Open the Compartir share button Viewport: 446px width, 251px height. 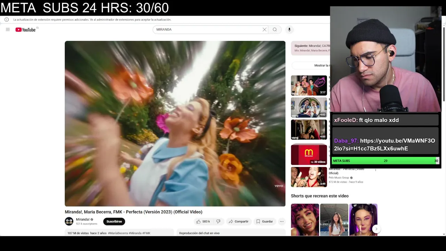239,221
